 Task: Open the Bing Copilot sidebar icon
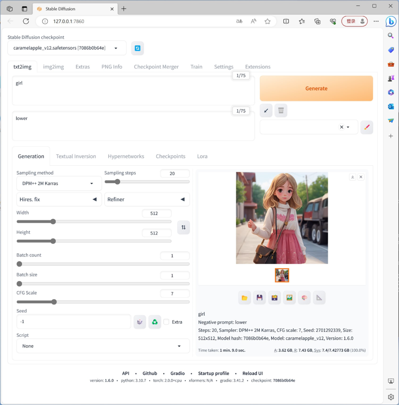tap(391, 21)
